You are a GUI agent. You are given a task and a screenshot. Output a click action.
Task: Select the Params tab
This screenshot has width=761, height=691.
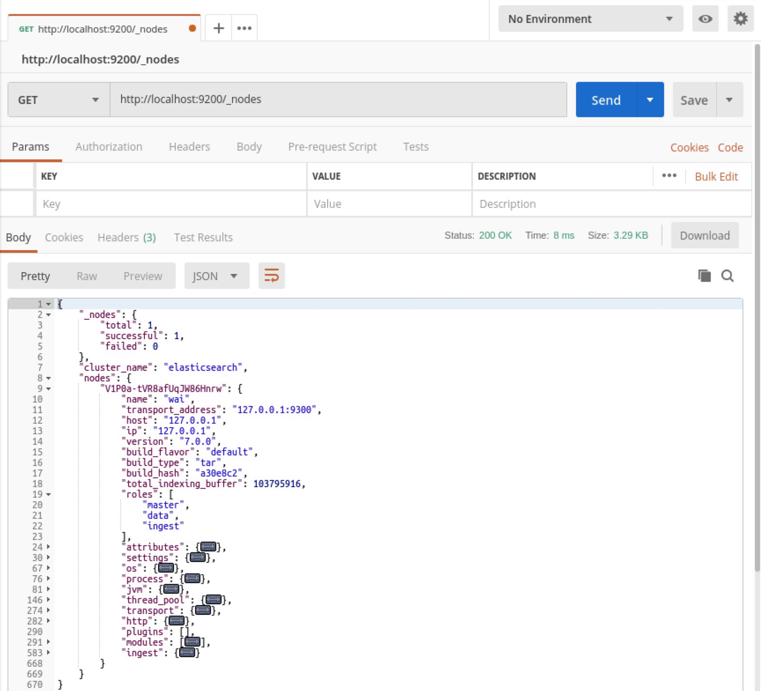(30, 147)
